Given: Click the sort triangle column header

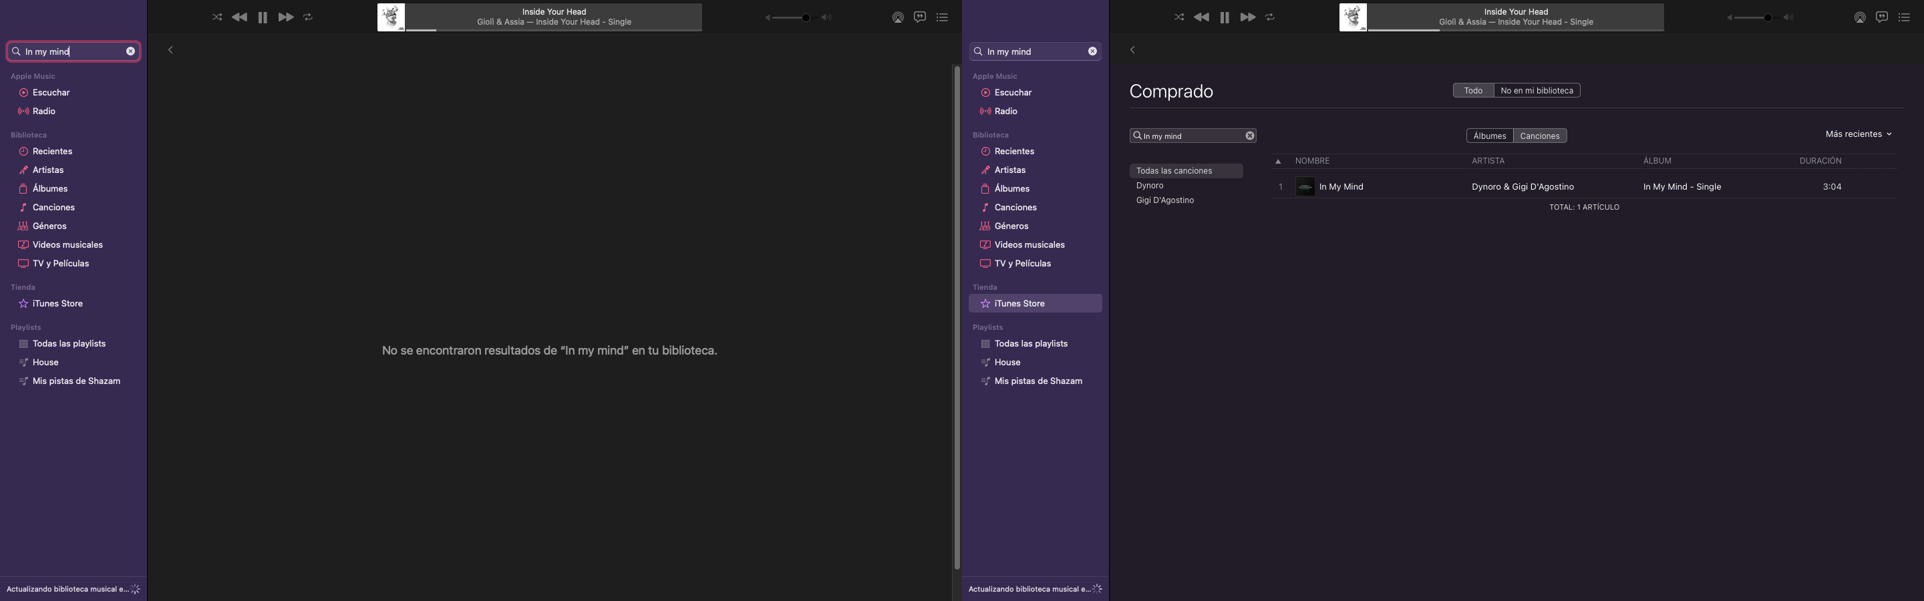Looking at the screenshot, I should pos(1278,161).
